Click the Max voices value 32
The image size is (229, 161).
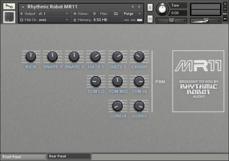pos(116,14)
